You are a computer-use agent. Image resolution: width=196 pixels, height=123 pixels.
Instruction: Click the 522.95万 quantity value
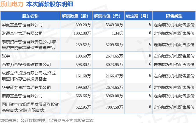pos(83,107)
